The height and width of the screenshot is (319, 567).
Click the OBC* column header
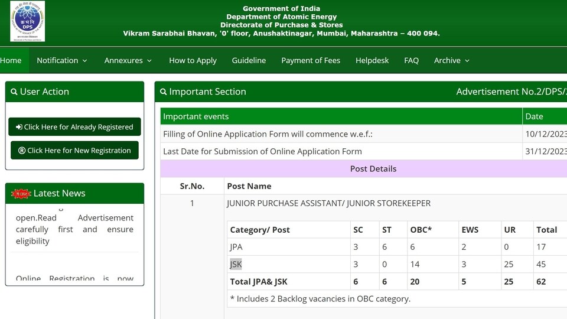click(421, 230)
